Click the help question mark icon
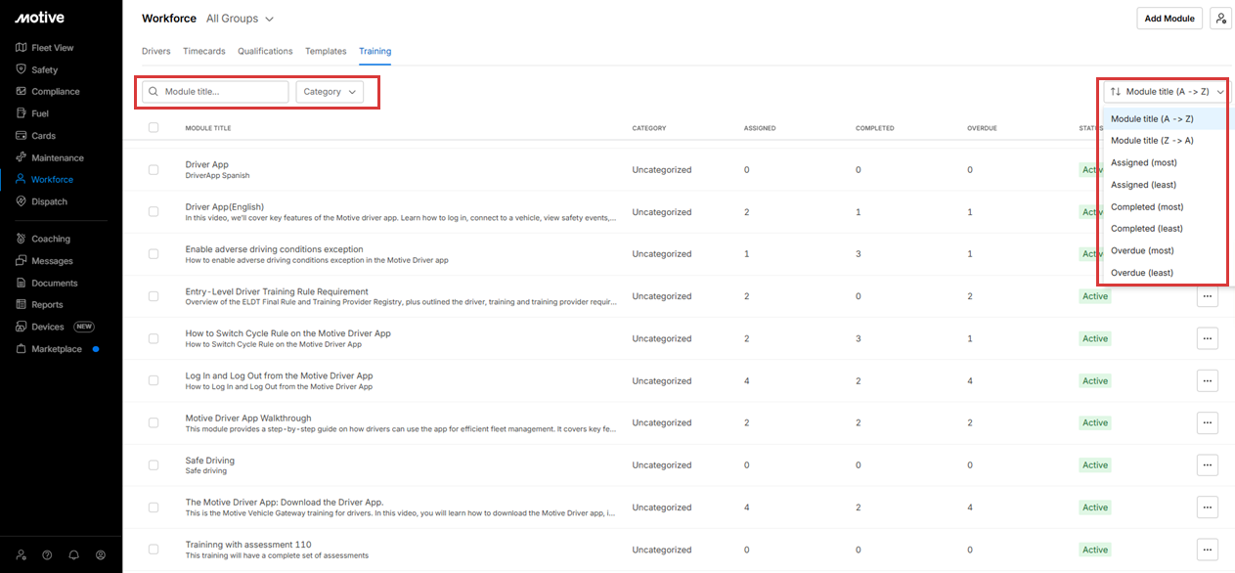The image size is (1235, 573). click(47, 554)
